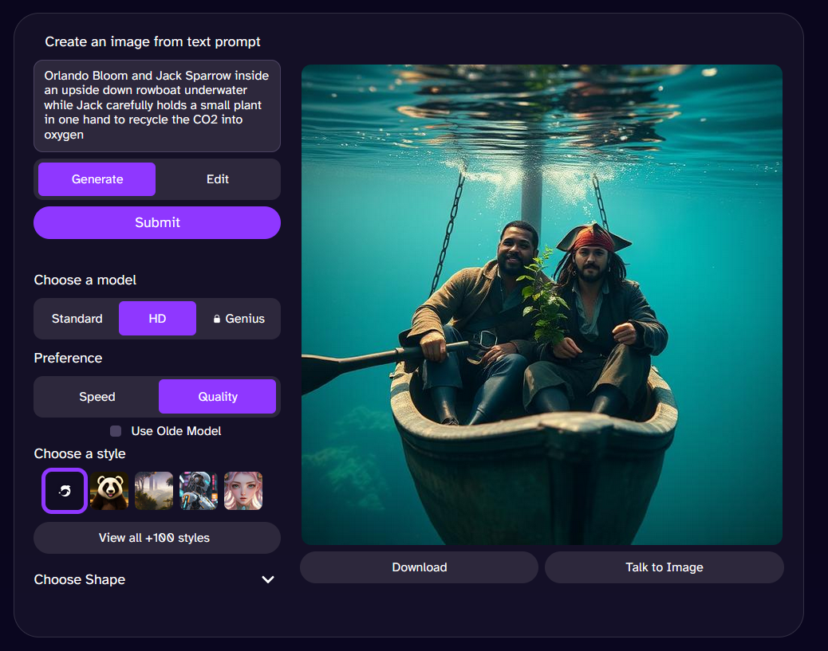828x651 pixels.
Task: Expand the Choose Shape chevron
Action: 268,580
